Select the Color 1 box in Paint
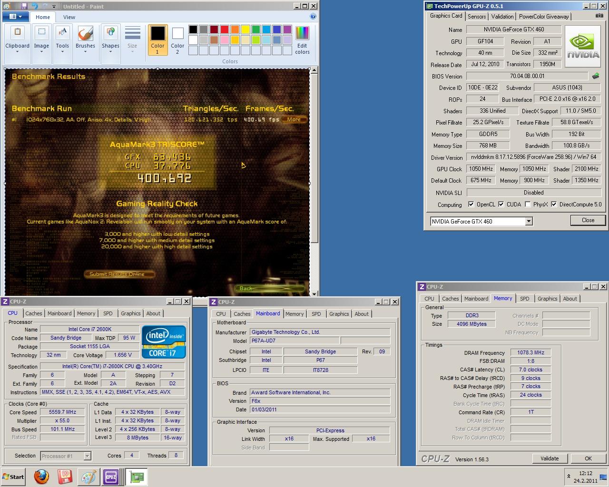Viewport: 609px width, 487px height. [157, 39]
